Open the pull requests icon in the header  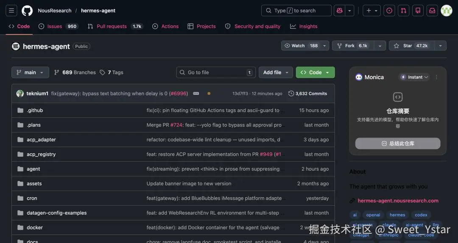[403, 11]
